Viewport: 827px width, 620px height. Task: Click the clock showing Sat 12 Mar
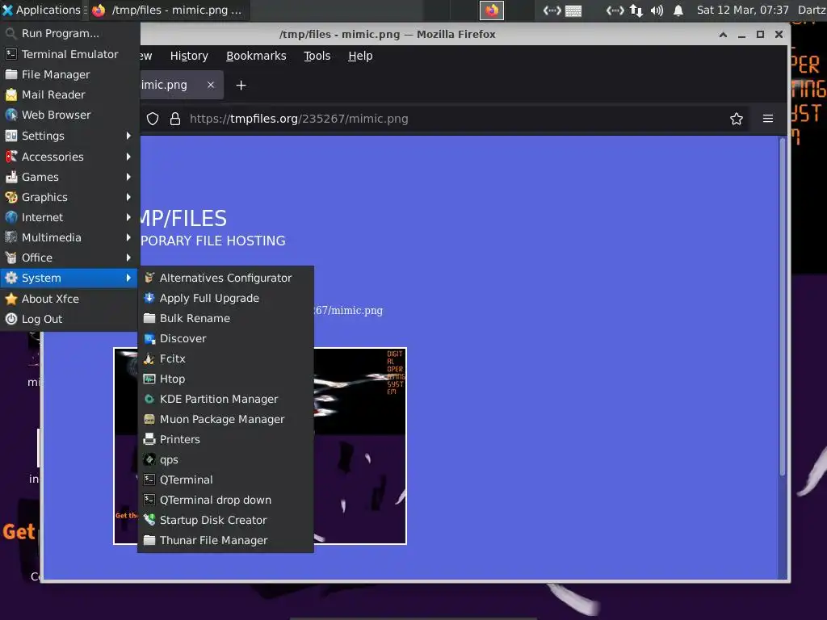(x=743, y=10)
